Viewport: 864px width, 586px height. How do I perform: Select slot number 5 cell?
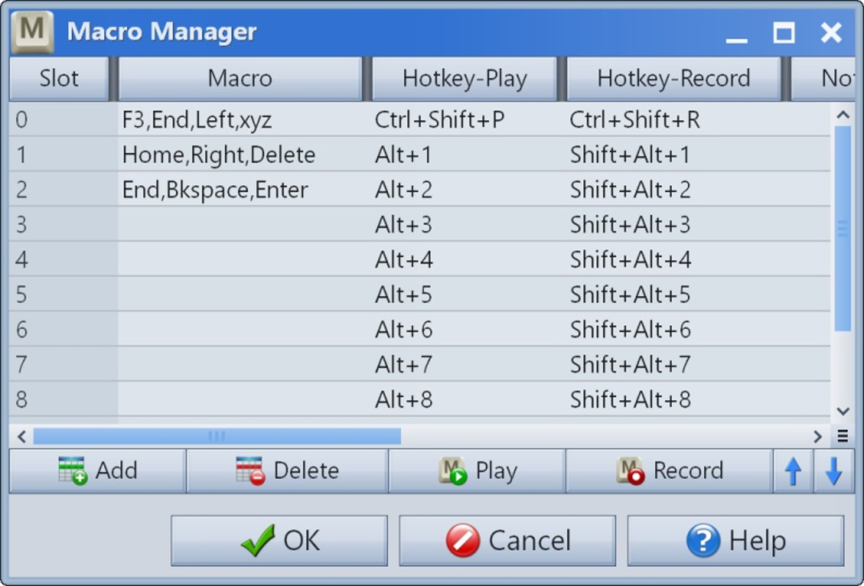63,294
